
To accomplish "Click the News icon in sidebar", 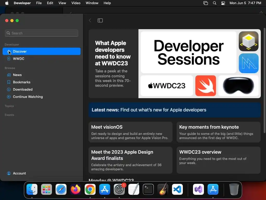I will coord(9,75).
